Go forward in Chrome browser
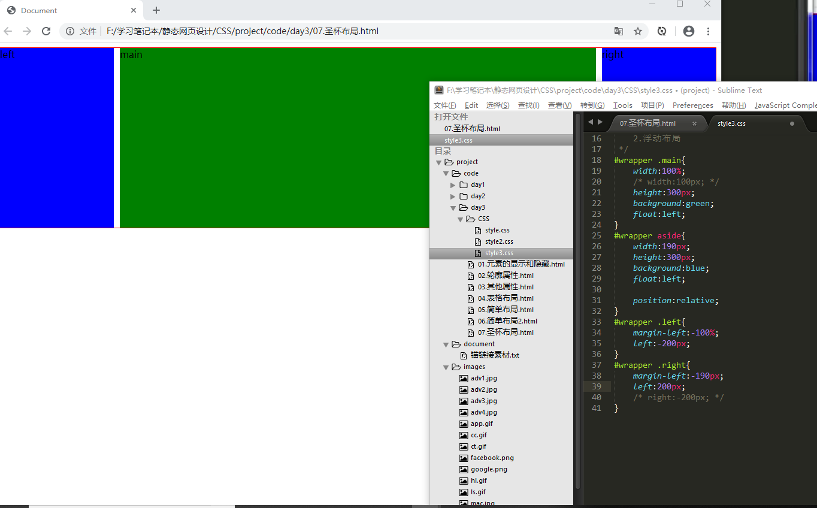Viewport: 817px width, 508px height. click(x=27, y=31)
